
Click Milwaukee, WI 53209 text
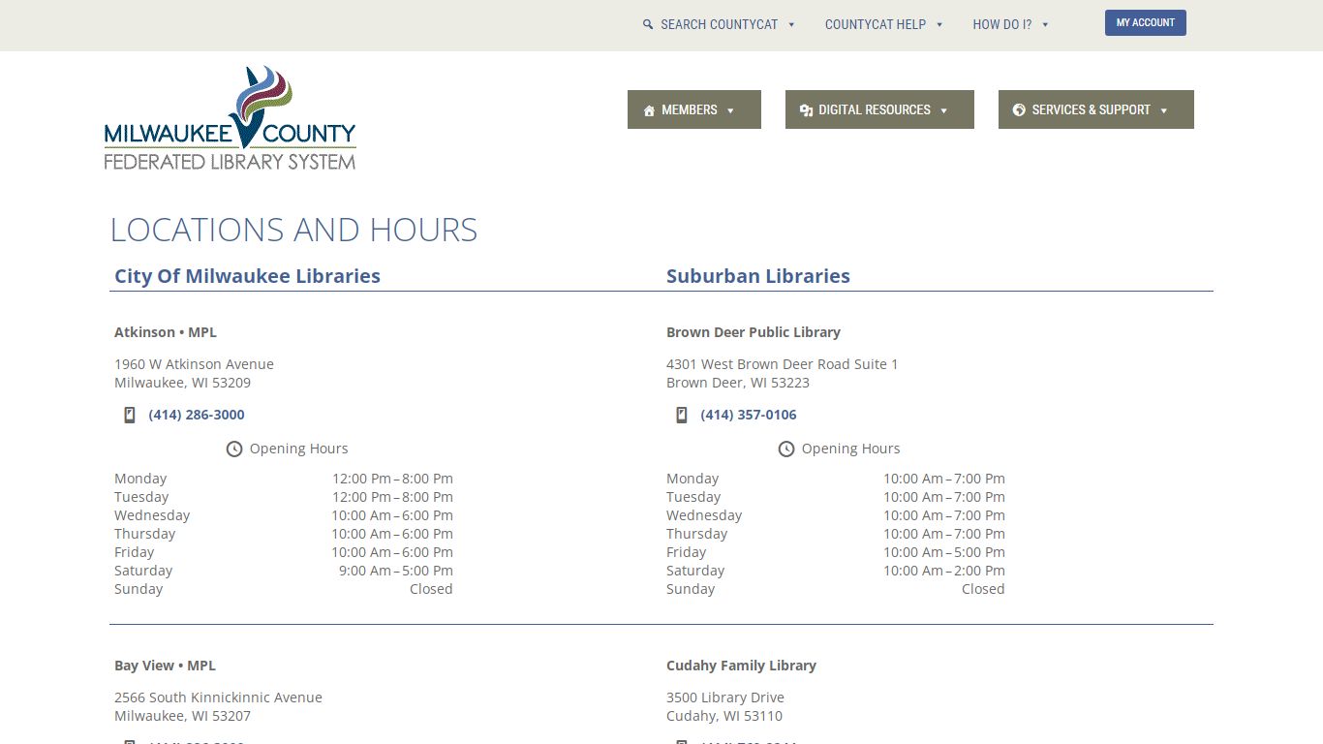pos(182,383)
